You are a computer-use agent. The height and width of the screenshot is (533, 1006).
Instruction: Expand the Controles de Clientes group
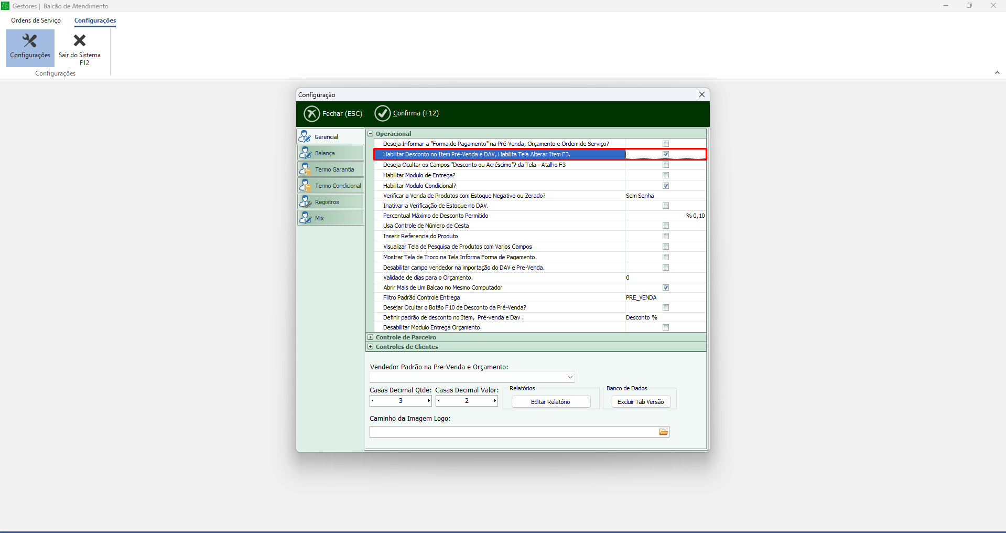pyautogui.click(x=371, y=347)
